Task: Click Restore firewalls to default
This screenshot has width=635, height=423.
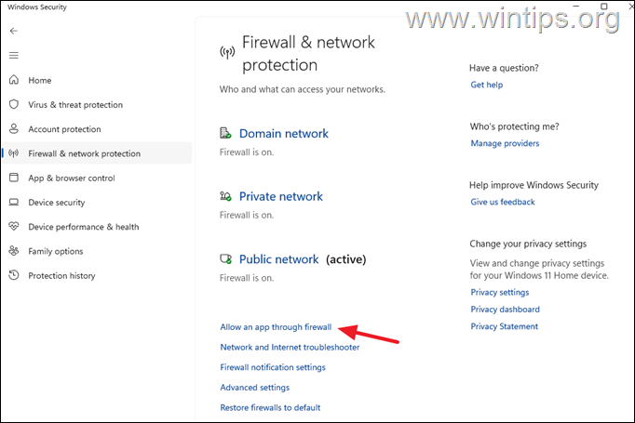Action: [x=270, y=408]
